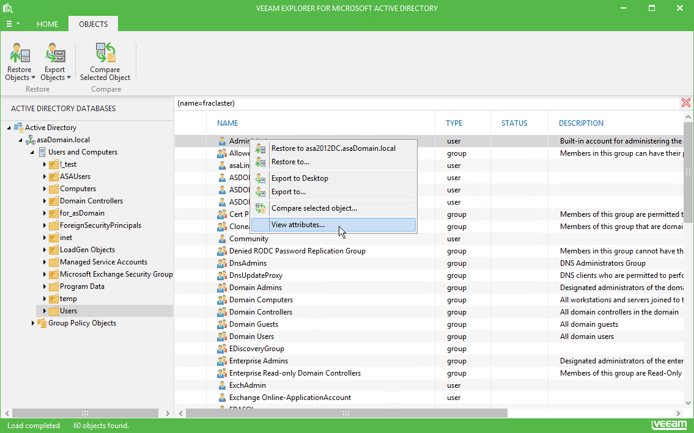Expand the ASAUsers folder node
Viewport: 694px width, 433px height.
(x=44, y=176)
